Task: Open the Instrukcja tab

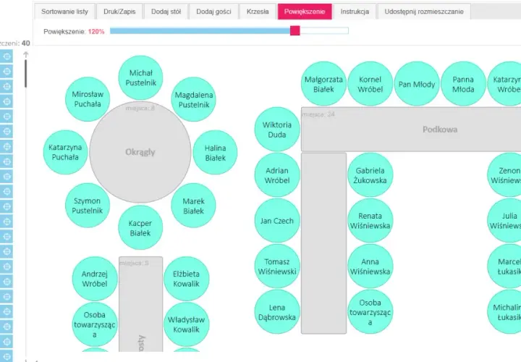Action: 355,12
